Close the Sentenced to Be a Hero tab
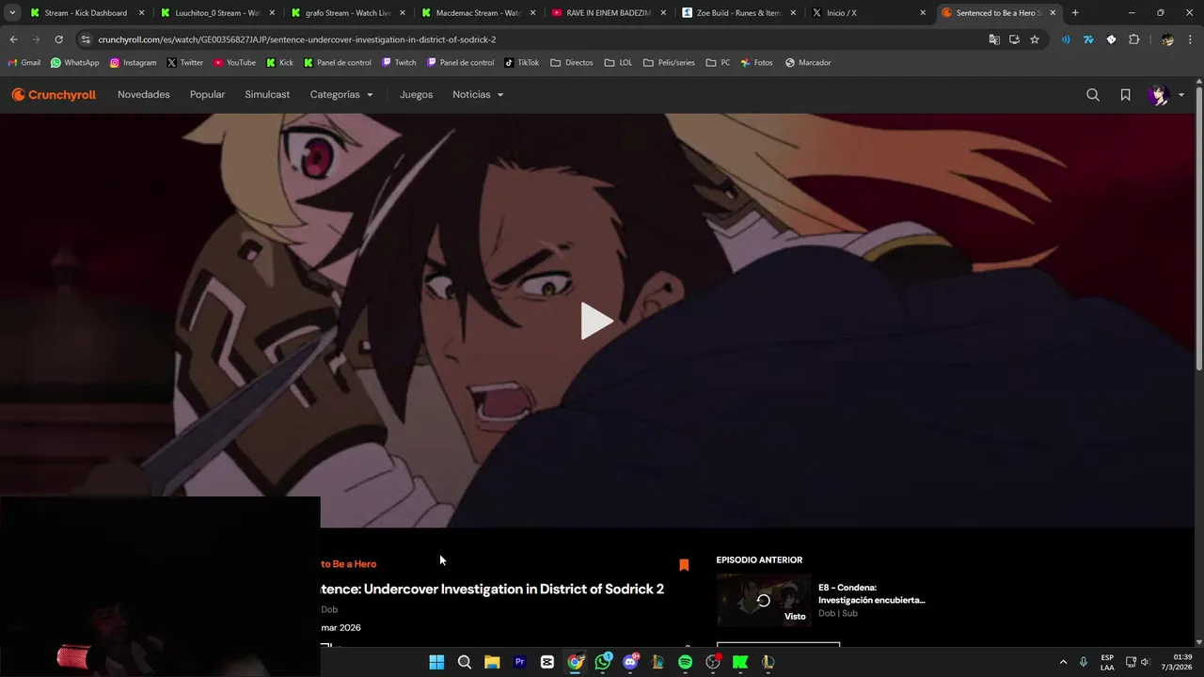This screenshot has width=1204, height=677. [x=1053, y=13]
